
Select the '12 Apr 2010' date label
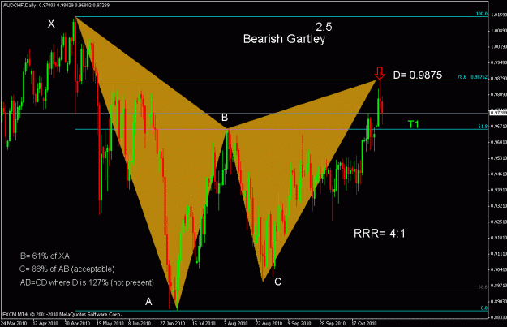[45, 324]
